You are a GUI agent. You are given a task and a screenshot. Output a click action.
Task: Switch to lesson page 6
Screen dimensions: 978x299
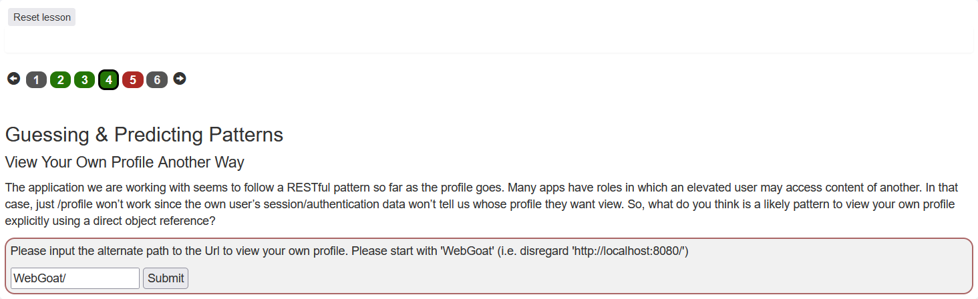click(x=157, y=80)
